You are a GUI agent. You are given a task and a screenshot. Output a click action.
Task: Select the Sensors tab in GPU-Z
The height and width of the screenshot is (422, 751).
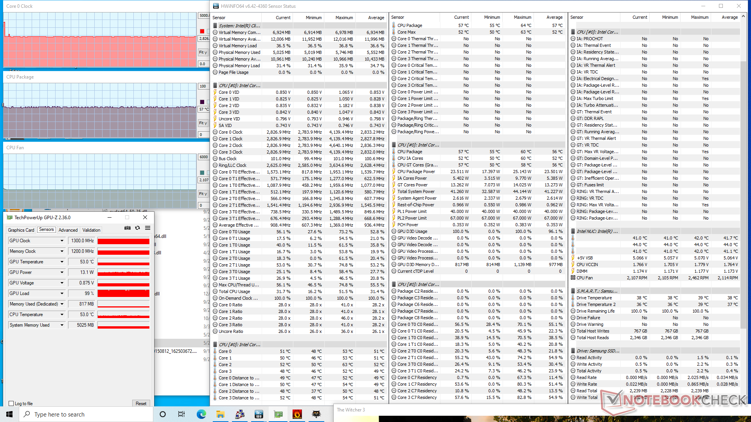click(x=47, y=230)
